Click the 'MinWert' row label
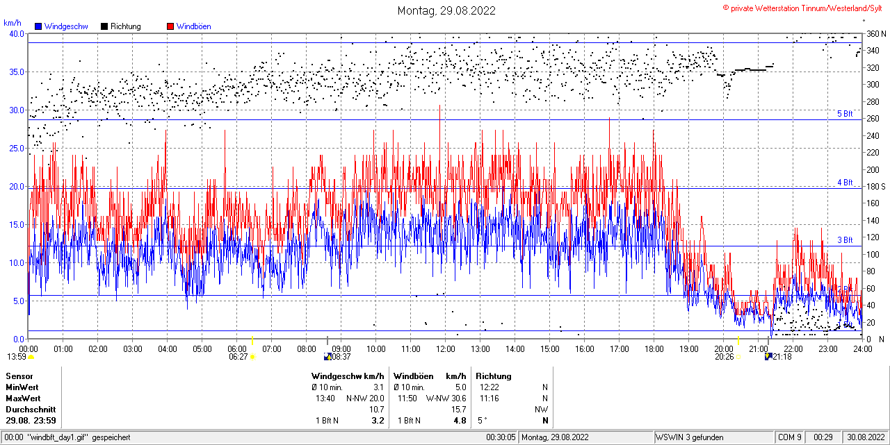The height and width of the screenshot is (445, 890). (x=22, y=387)
